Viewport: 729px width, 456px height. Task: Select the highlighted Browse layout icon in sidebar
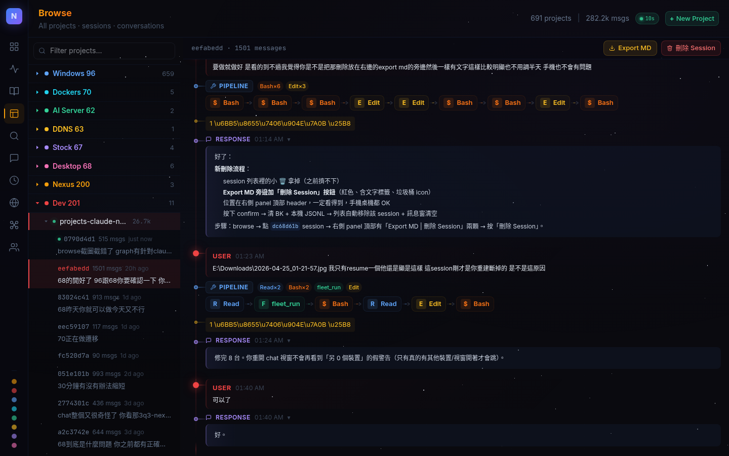tap(14, 113)
